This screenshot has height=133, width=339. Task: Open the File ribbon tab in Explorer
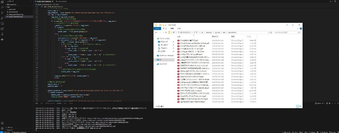(x=157, y=28)
